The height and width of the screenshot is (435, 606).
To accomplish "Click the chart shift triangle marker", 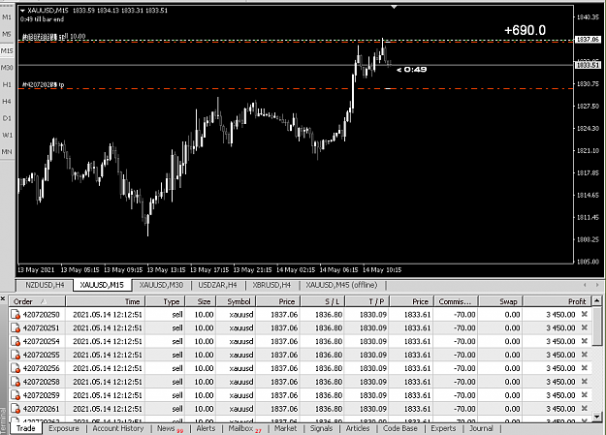I will point(394,7).
